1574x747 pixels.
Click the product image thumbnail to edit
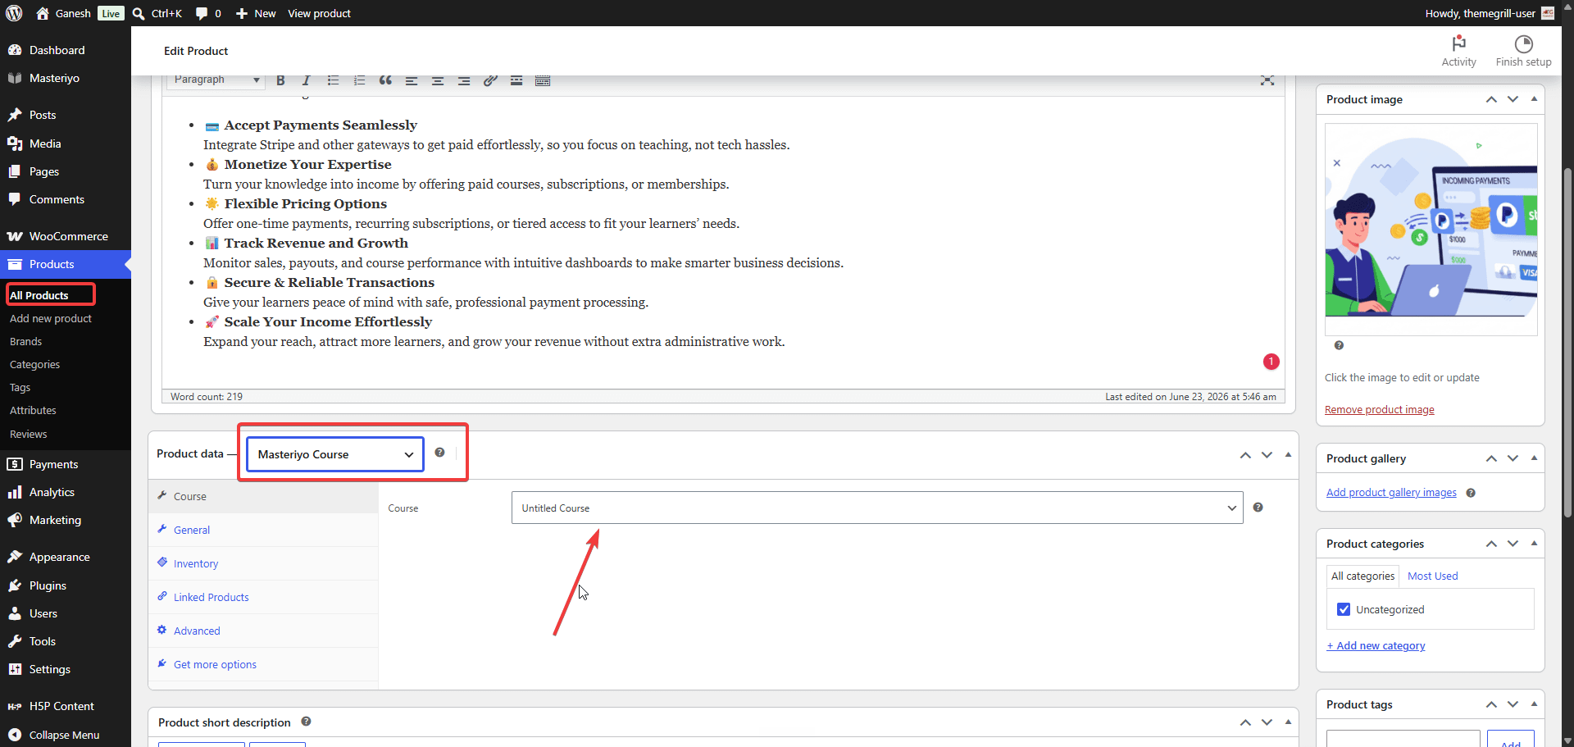pyautogui.click(x=1431, y=229)
